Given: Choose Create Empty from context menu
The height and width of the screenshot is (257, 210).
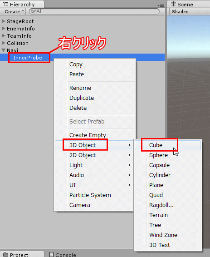Looking at the screenshot, I should pyautogui.click(x=88, y=135).
